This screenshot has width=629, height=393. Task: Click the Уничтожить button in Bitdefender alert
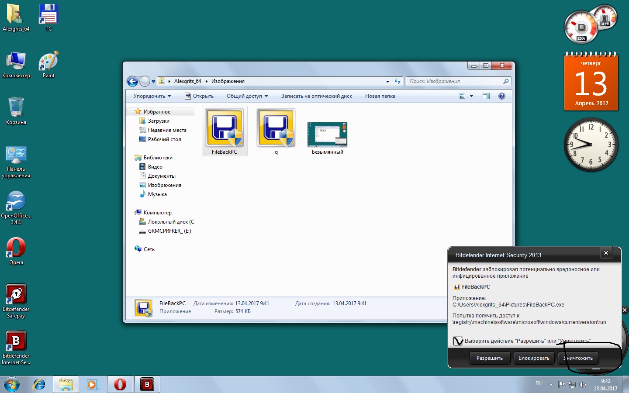click(578, 358)
